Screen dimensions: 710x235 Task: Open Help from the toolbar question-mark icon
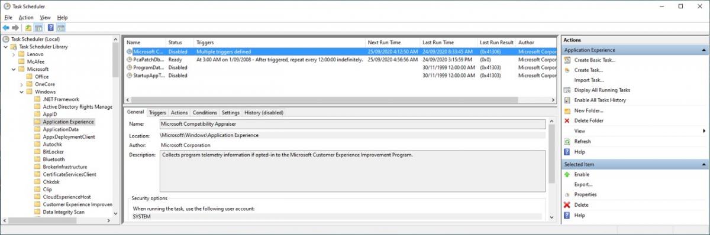(x=51, y=28)
